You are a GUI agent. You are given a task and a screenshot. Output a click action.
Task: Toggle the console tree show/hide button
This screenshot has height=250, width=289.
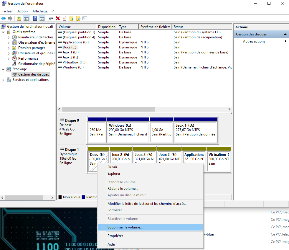(x=26, y=19)
